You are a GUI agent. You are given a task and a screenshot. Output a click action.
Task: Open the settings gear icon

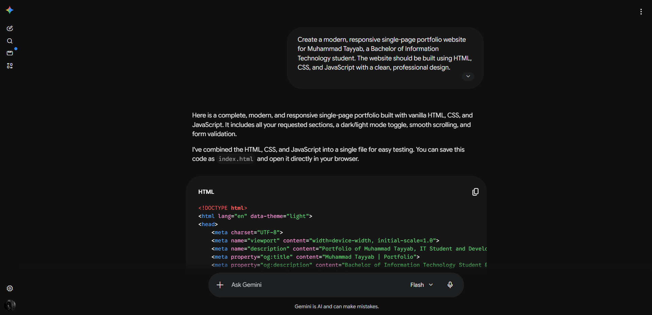(x=10, y=289)
